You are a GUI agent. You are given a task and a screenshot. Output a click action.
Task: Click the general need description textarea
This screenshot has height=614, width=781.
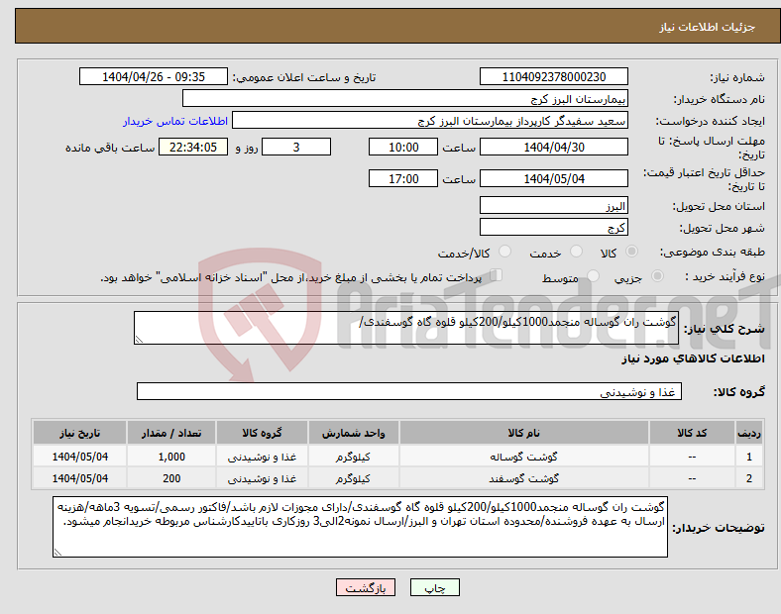406,328
